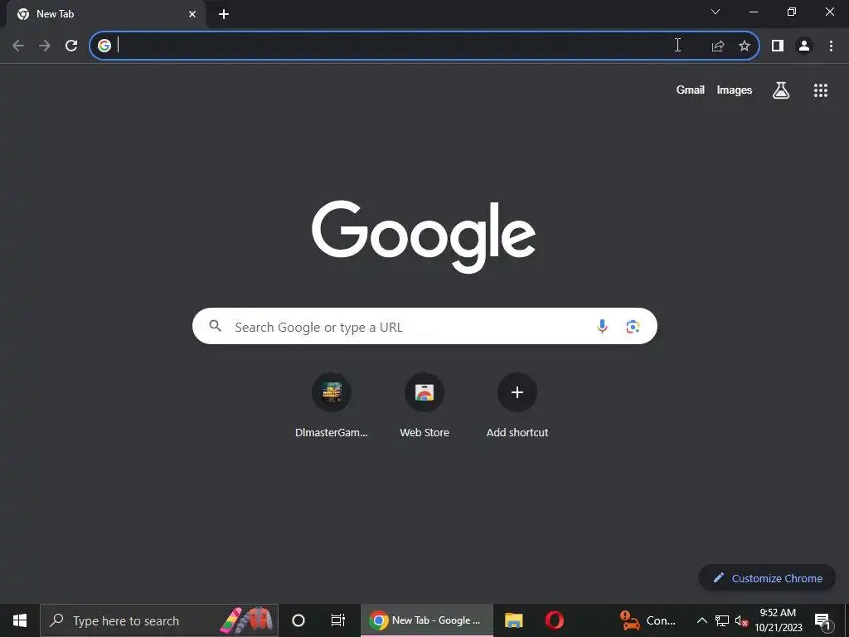This screenshot has height=637, width=849.
Task: Add a new shortcut tile
Action: (517, 405)
